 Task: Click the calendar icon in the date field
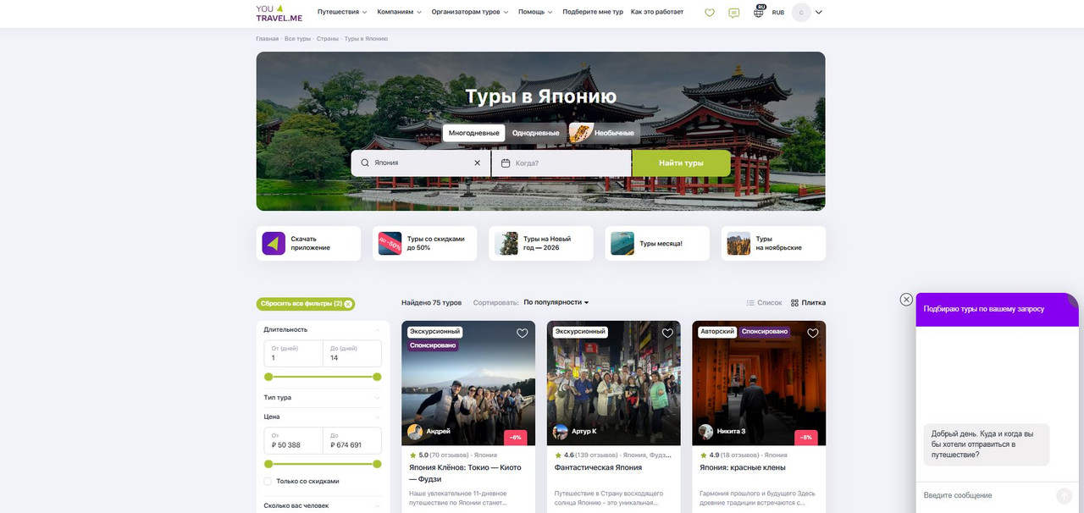[x=505, y=163]
